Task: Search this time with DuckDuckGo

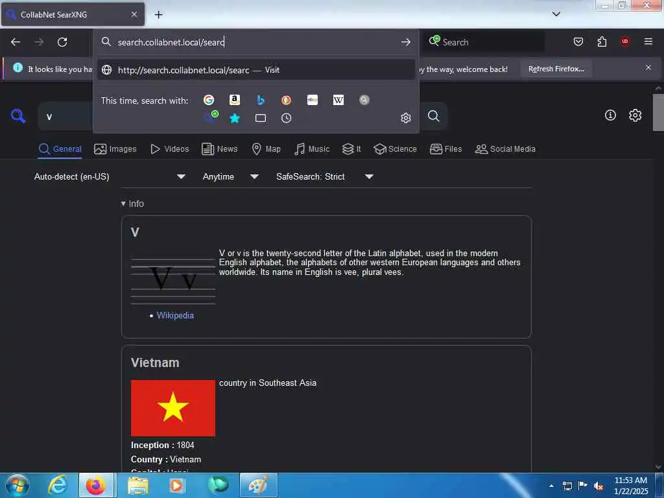Action: click(286, 100)
